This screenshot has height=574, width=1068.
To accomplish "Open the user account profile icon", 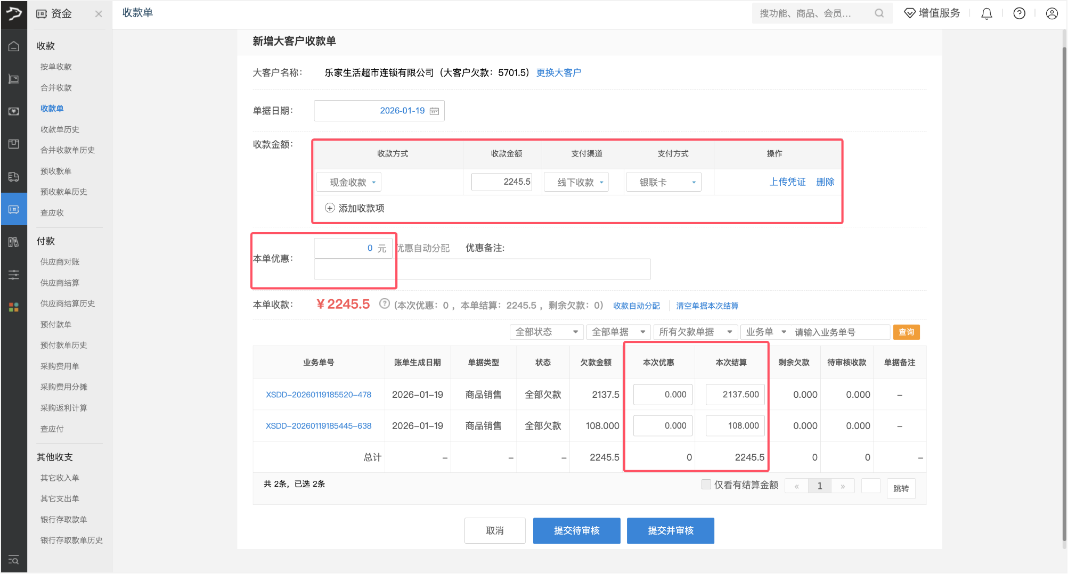I will click(1051, 14).
